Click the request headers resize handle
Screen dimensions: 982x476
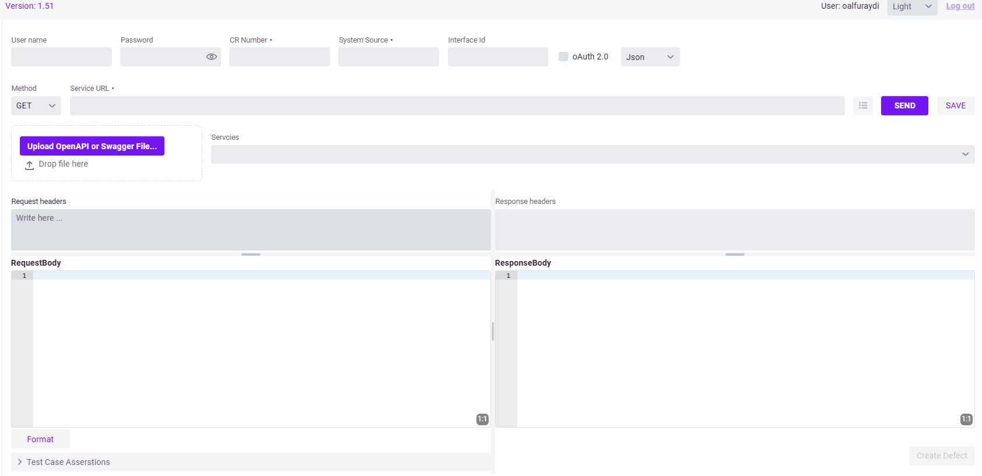(251, 255)
